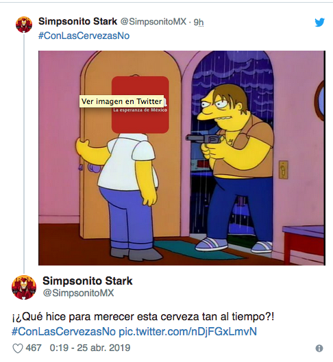Open the top @SimpsonitoMX handle
This screenshot has height=362, width=333.
tap(153, 21)
